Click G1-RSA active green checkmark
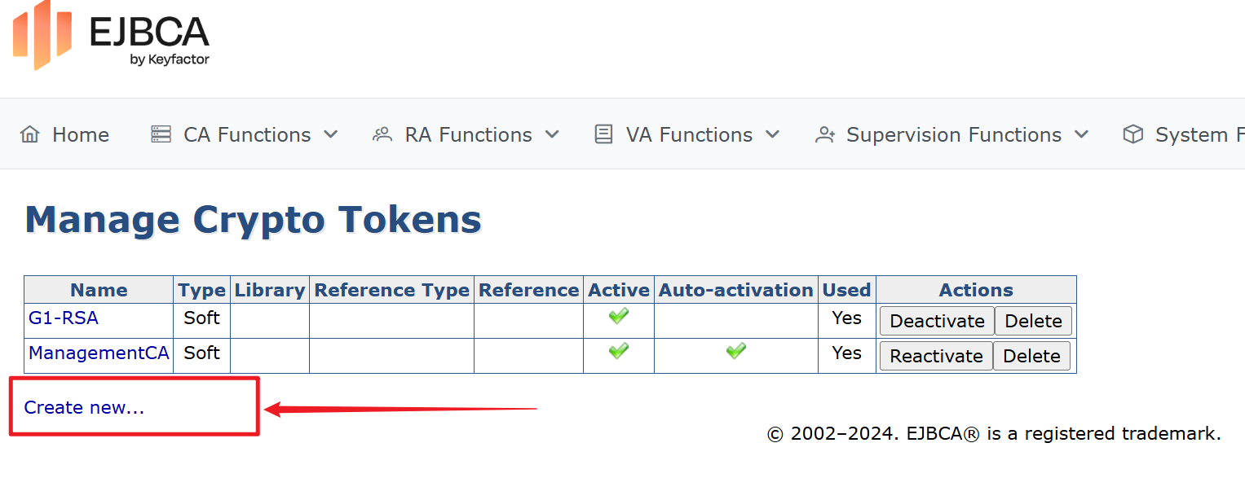The width and height of the screenshot is (1245, 478). point(619,317)
